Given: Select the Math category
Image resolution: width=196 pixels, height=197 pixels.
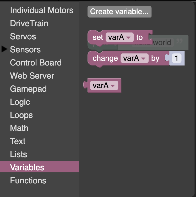Looking at the screenshot, I should coord(19,128).
